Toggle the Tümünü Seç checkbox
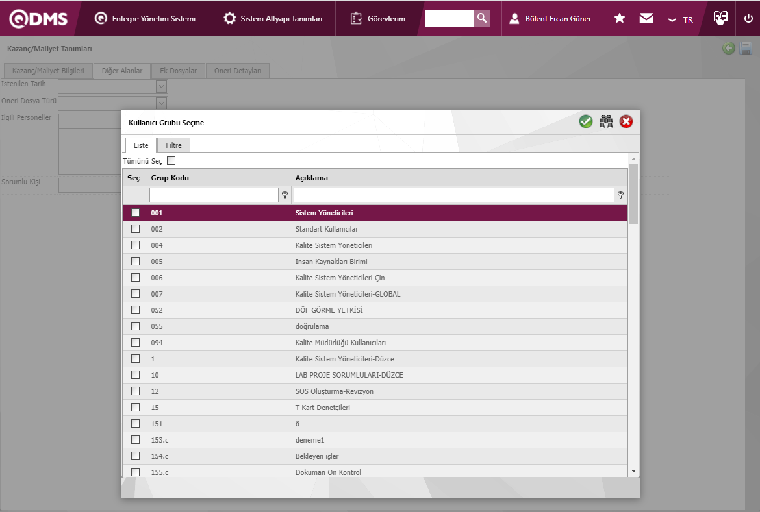Viewport: 760px width, 512px height. 171,160
